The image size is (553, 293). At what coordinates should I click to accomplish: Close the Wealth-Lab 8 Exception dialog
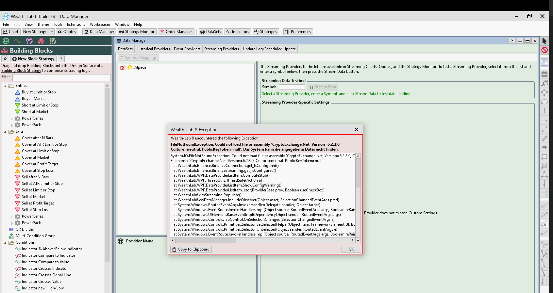[x=356, y=130]
